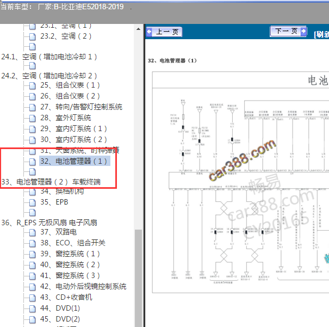Viewport: 329px width, 327px height.
Task: Open 38、ECO、组合开关
Action: click(73, 243)
